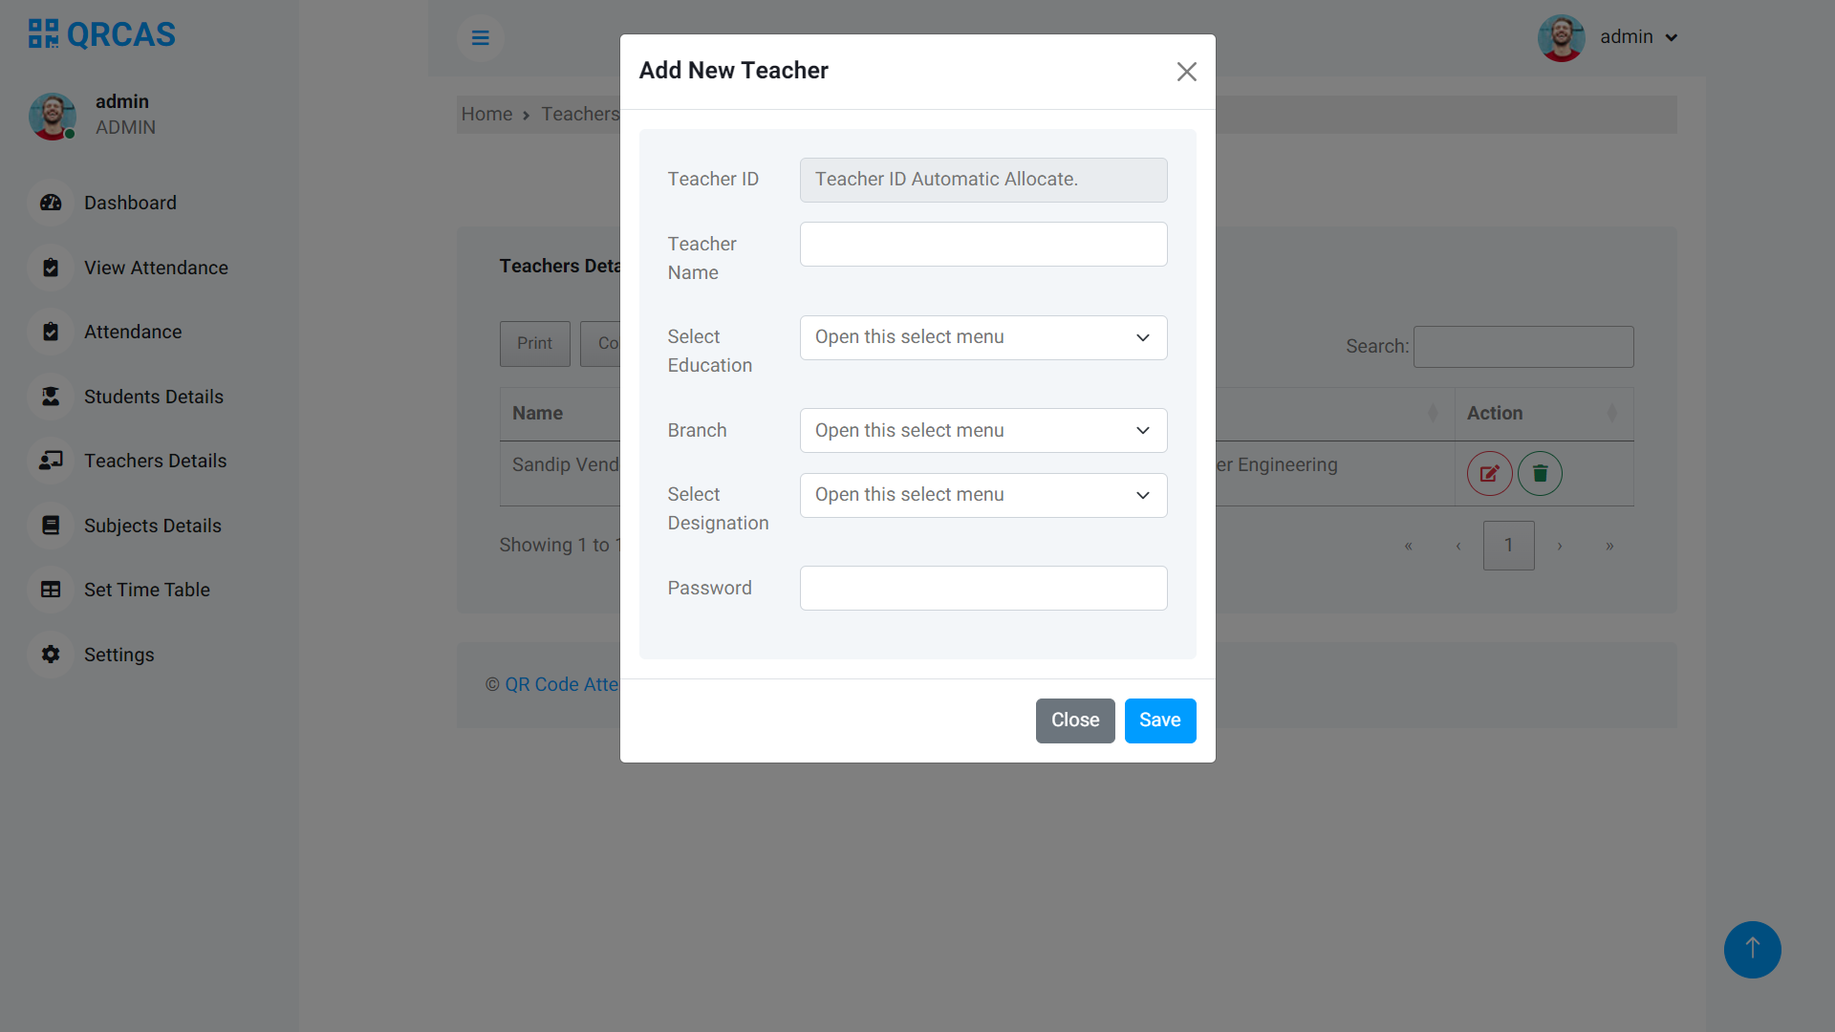The width and height of the screenshot is (1835, 1032).
Task: Open the Branch select menu
Action: [x=982, y=430]
